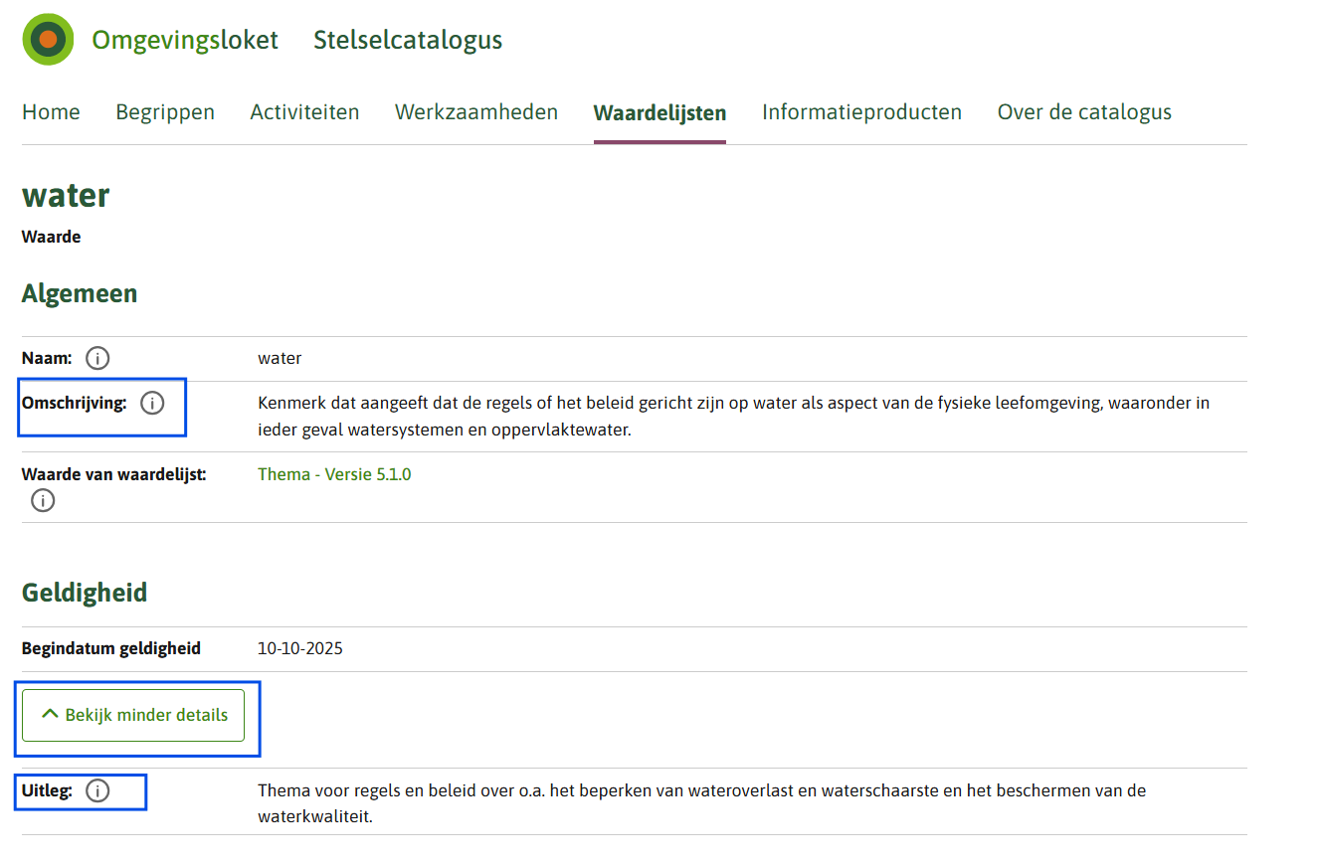
Task: Click the Geldigheid section heading
Action: [85, 593]
